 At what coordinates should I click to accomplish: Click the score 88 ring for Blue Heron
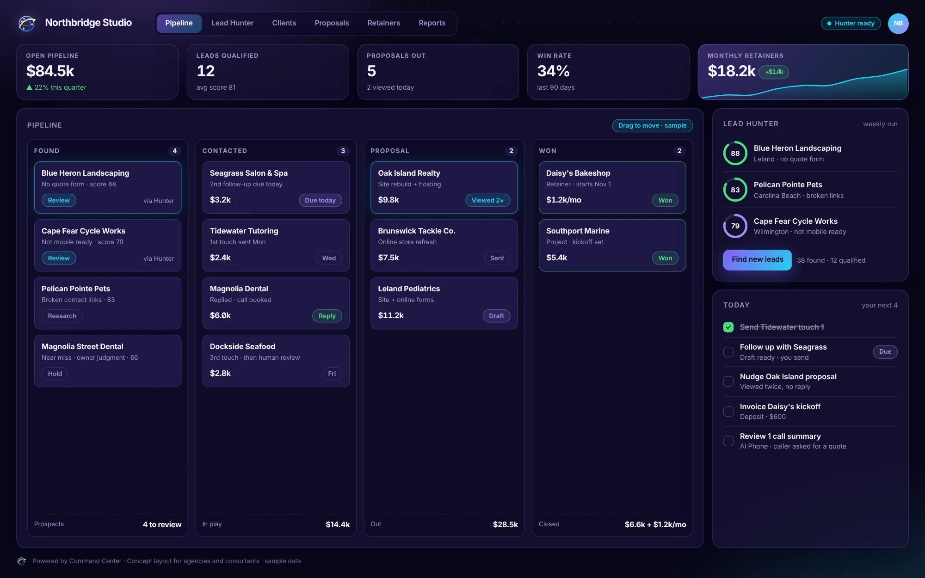pos(735,153)
